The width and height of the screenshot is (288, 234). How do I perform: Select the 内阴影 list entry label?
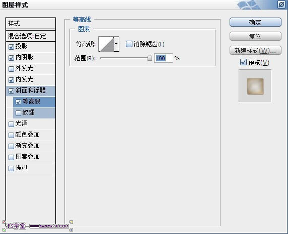pos(25,57)
